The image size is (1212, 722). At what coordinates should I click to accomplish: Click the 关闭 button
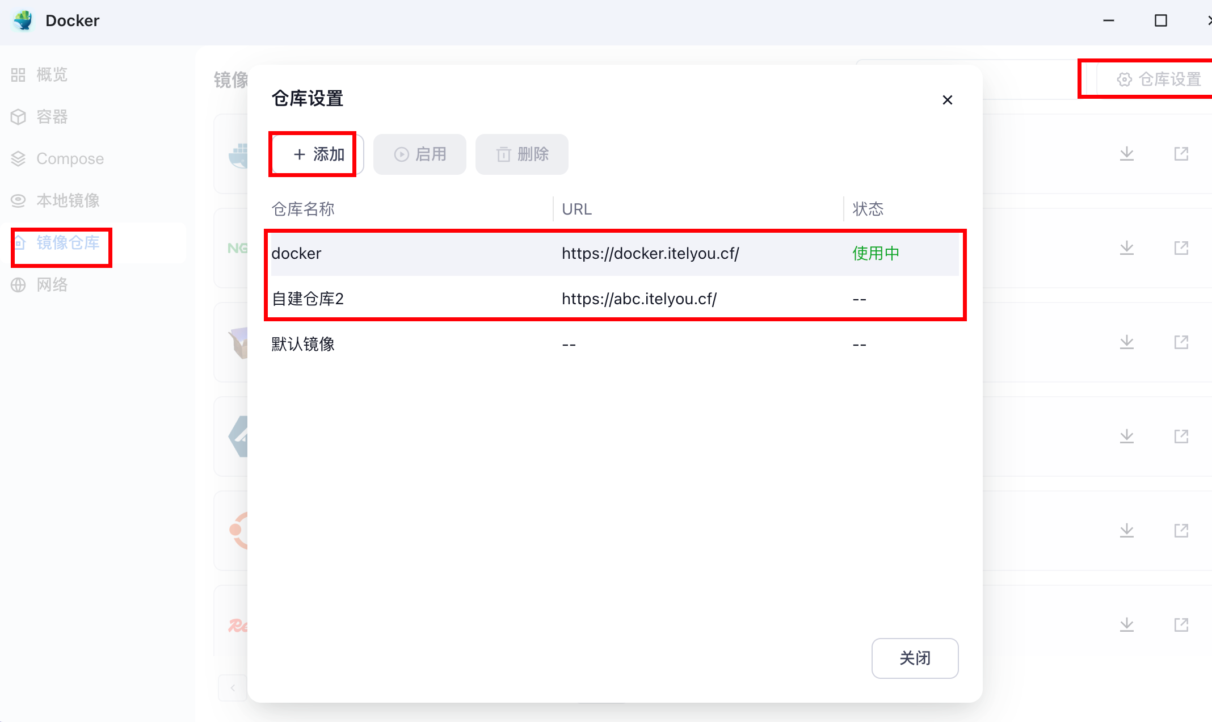click(915, 658)
